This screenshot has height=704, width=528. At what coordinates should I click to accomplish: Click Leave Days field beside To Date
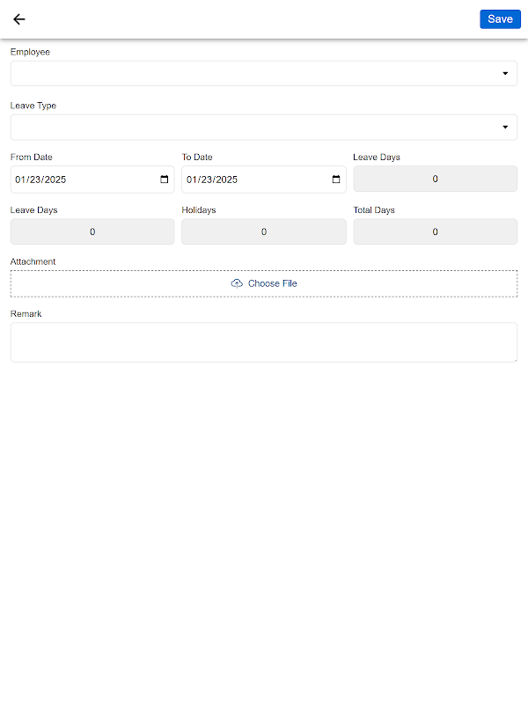(435, 180)
